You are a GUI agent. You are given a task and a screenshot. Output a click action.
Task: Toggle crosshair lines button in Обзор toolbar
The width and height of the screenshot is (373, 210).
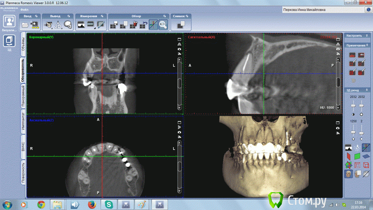(153, 25)
